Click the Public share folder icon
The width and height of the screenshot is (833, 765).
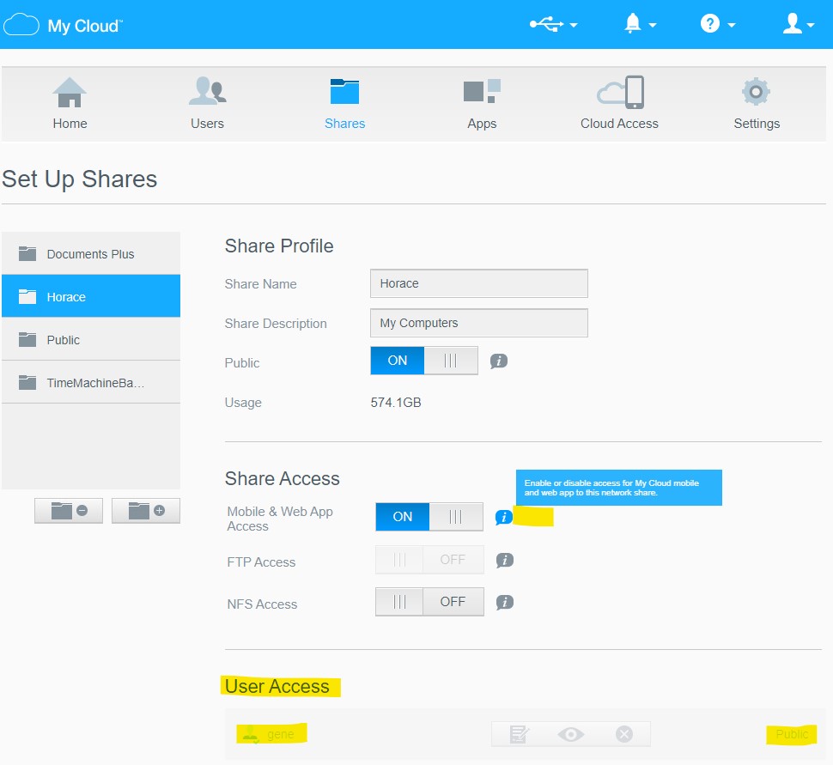(x=27, y=339)
